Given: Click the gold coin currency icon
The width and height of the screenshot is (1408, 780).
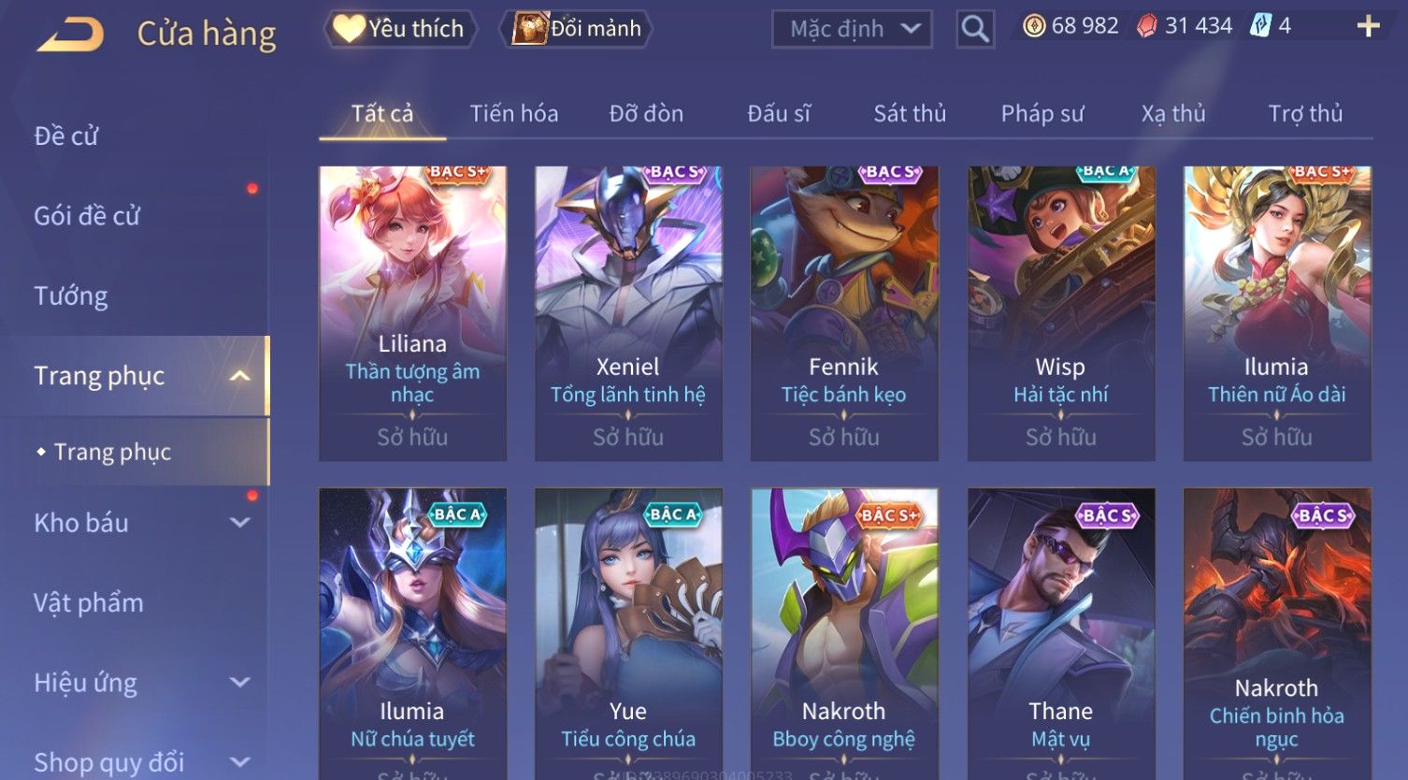Looking at the screenshot, I should coord(1034,26).
